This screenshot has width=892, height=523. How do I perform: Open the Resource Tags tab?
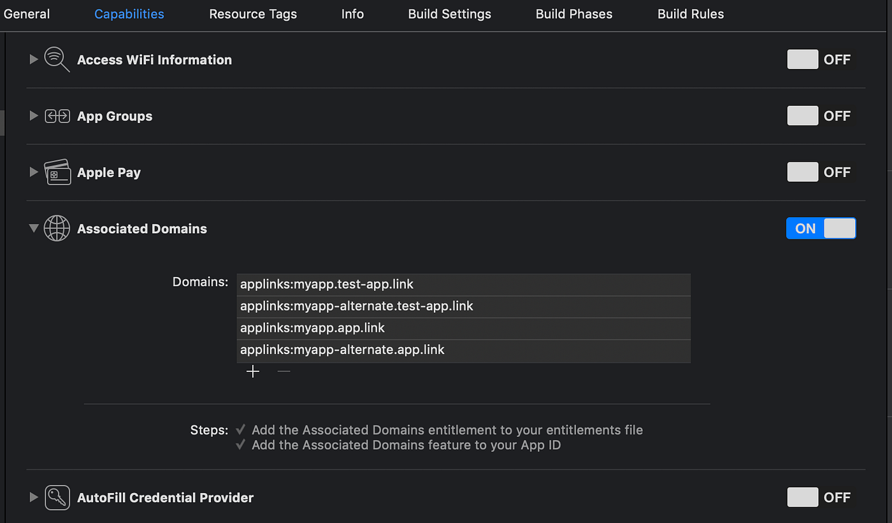click(x=252, y=13)
